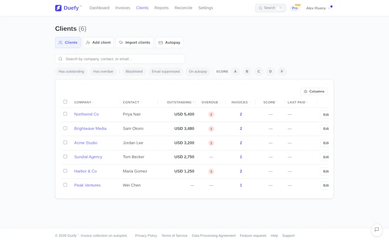Open the Brightwave Media client link

(x=90, y=129)
